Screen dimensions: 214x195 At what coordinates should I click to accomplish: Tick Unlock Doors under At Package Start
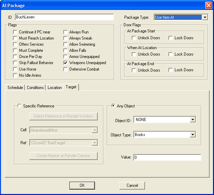point(134,38)
